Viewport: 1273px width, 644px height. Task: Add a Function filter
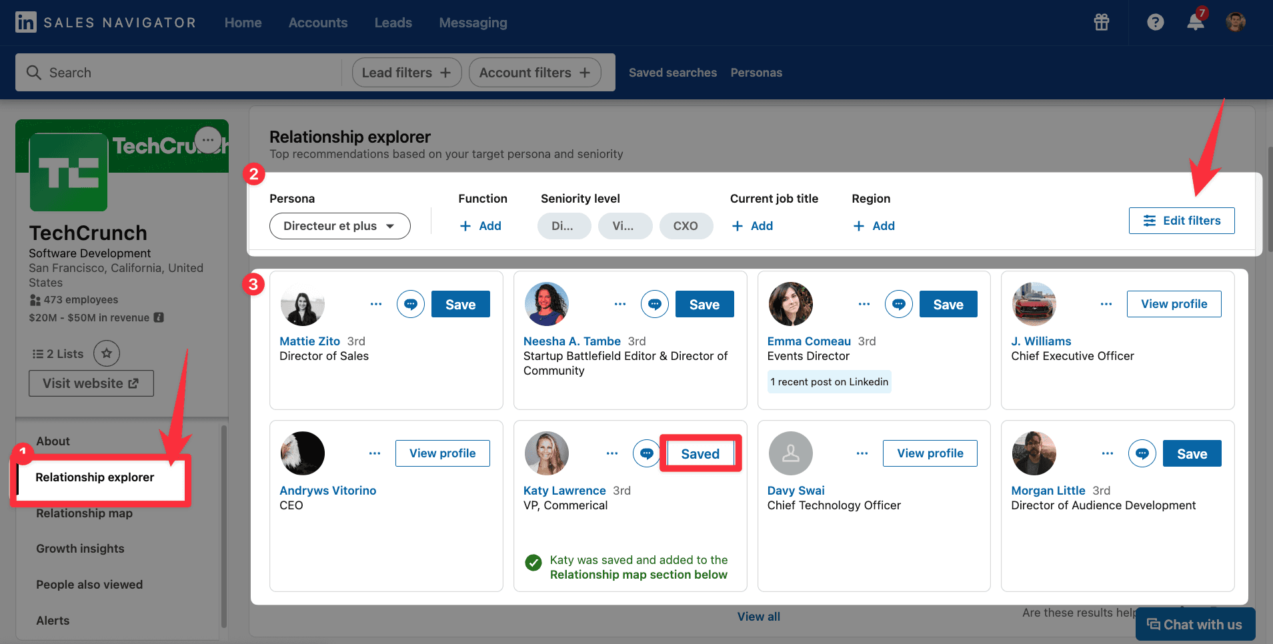(x=481, y=226)
